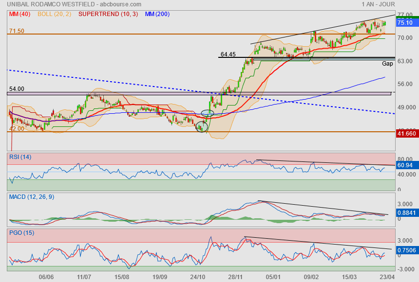Click the 0.7506 PGO value tag
This screenshot has width=419, height=282.
click(406, 250)
